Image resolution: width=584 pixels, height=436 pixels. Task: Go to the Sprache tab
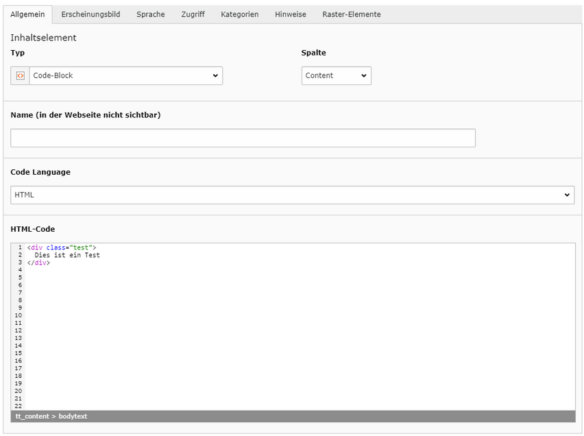[x=150, y=14]
